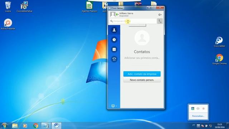Open the Jabber settings gear menu
Image resolution: width=229 pixels, height=129 pixels.
coord(160,15)
